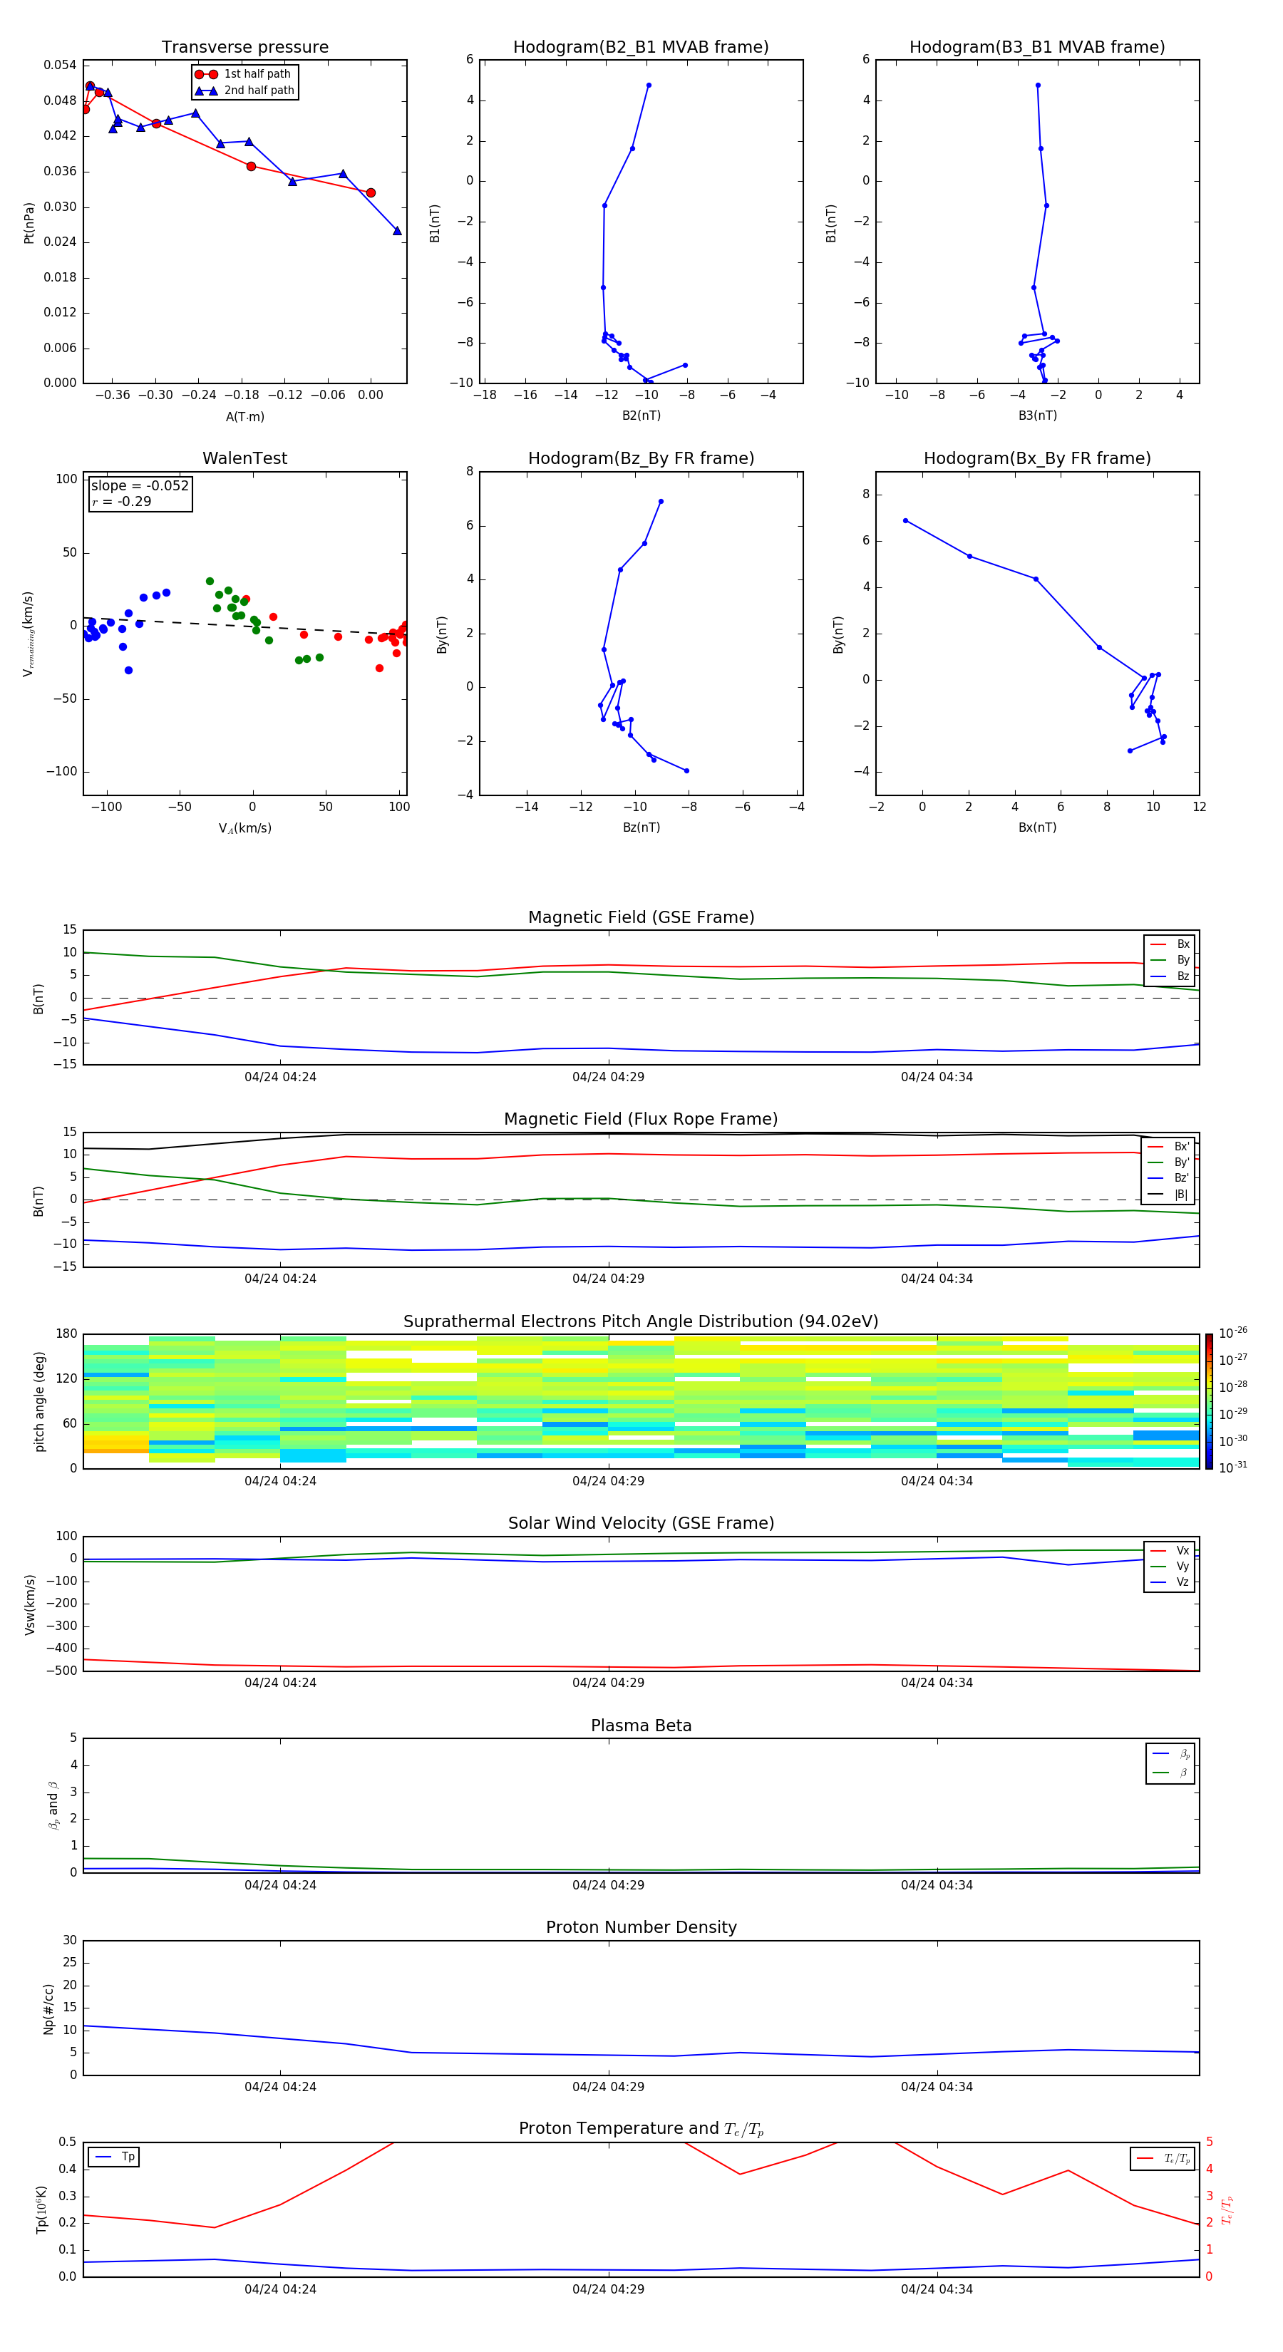
Task: Click the "A(T·m)" x-axis label
Action: tap(244, 416)
